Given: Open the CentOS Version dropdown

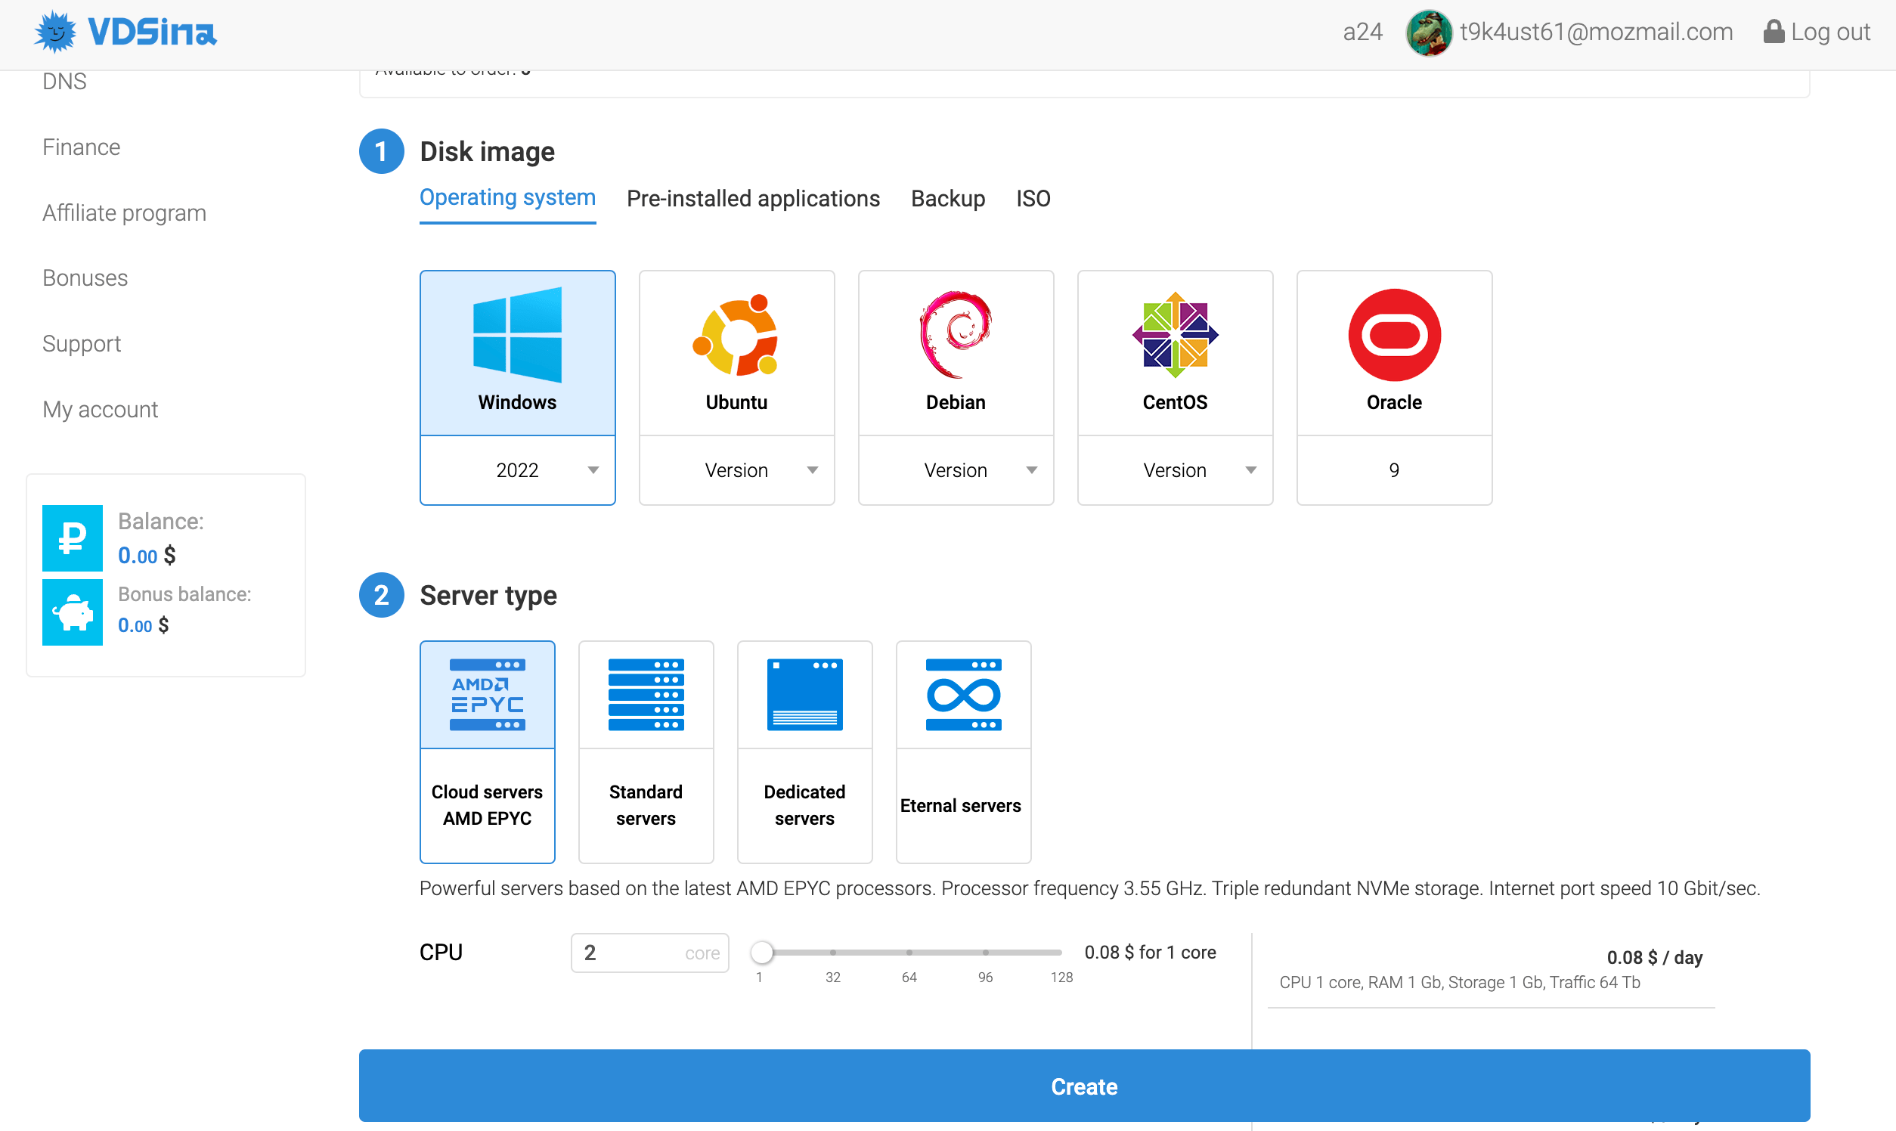Looking at the screenshot, I should pyautogui.click(x=1175, y=470).
